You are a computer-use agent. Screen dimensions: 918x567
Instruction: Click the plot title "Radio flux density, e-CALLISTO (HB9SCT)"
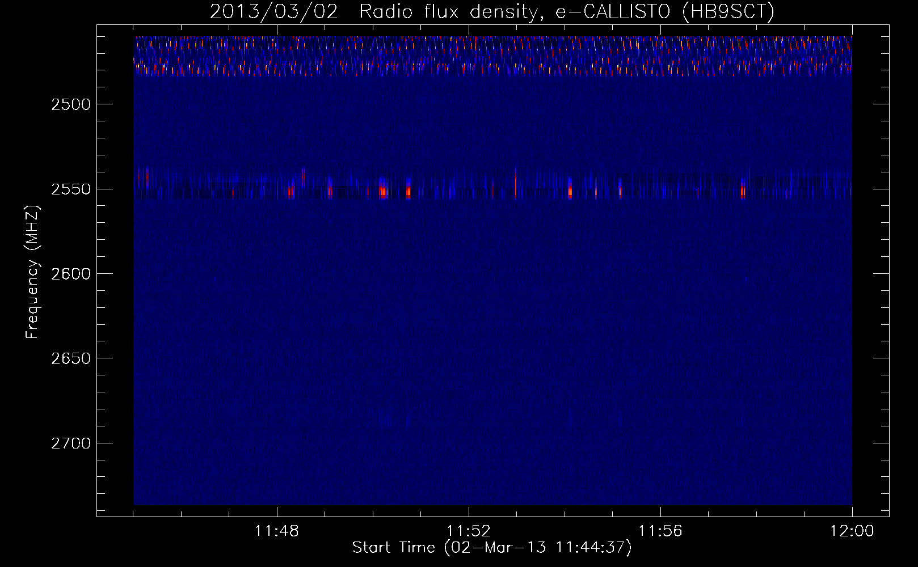[567, 11]
